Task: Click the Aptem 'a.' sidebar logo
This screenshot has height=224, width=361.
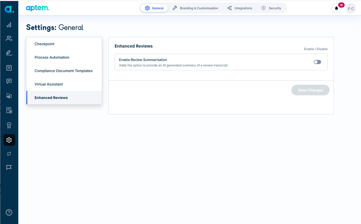Action: 9,9
